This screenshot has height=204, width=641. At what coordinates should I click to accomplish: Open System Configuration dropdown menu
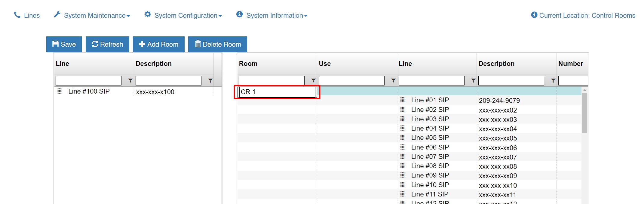tap(183, 15)
